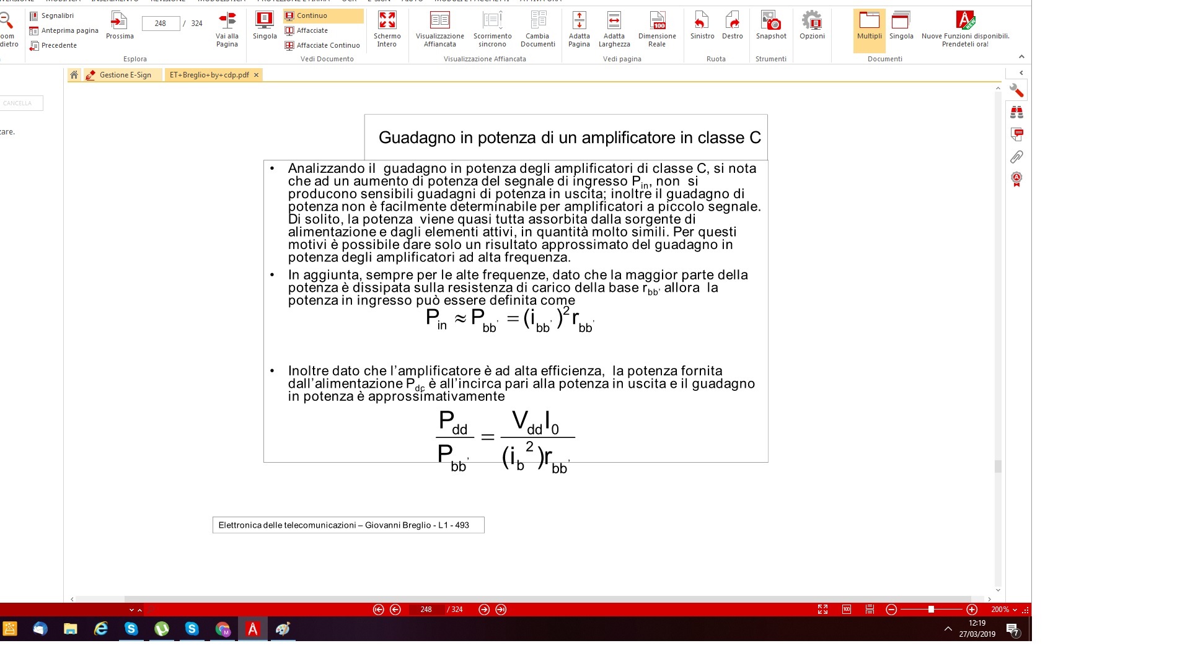The height and width of the screenshot is (669, 1190).
Task: Open the binoculars search panel
Action: (x=1016, y=113)
